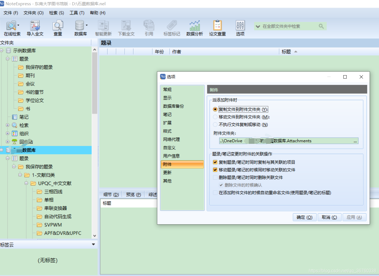Click the 导入全文 import full text icon
Viewport: 379px width, 276px height.
[x=35, y=28]
